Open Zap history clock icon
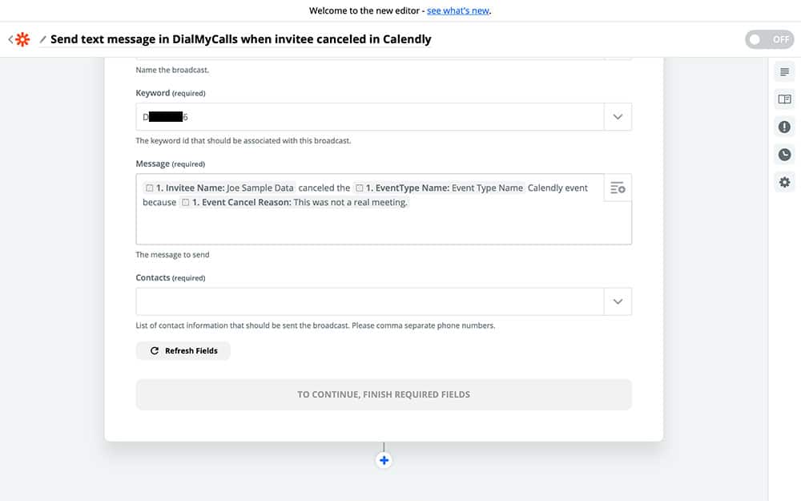Viewport: 801px width, 501px height. coord(784,155)
